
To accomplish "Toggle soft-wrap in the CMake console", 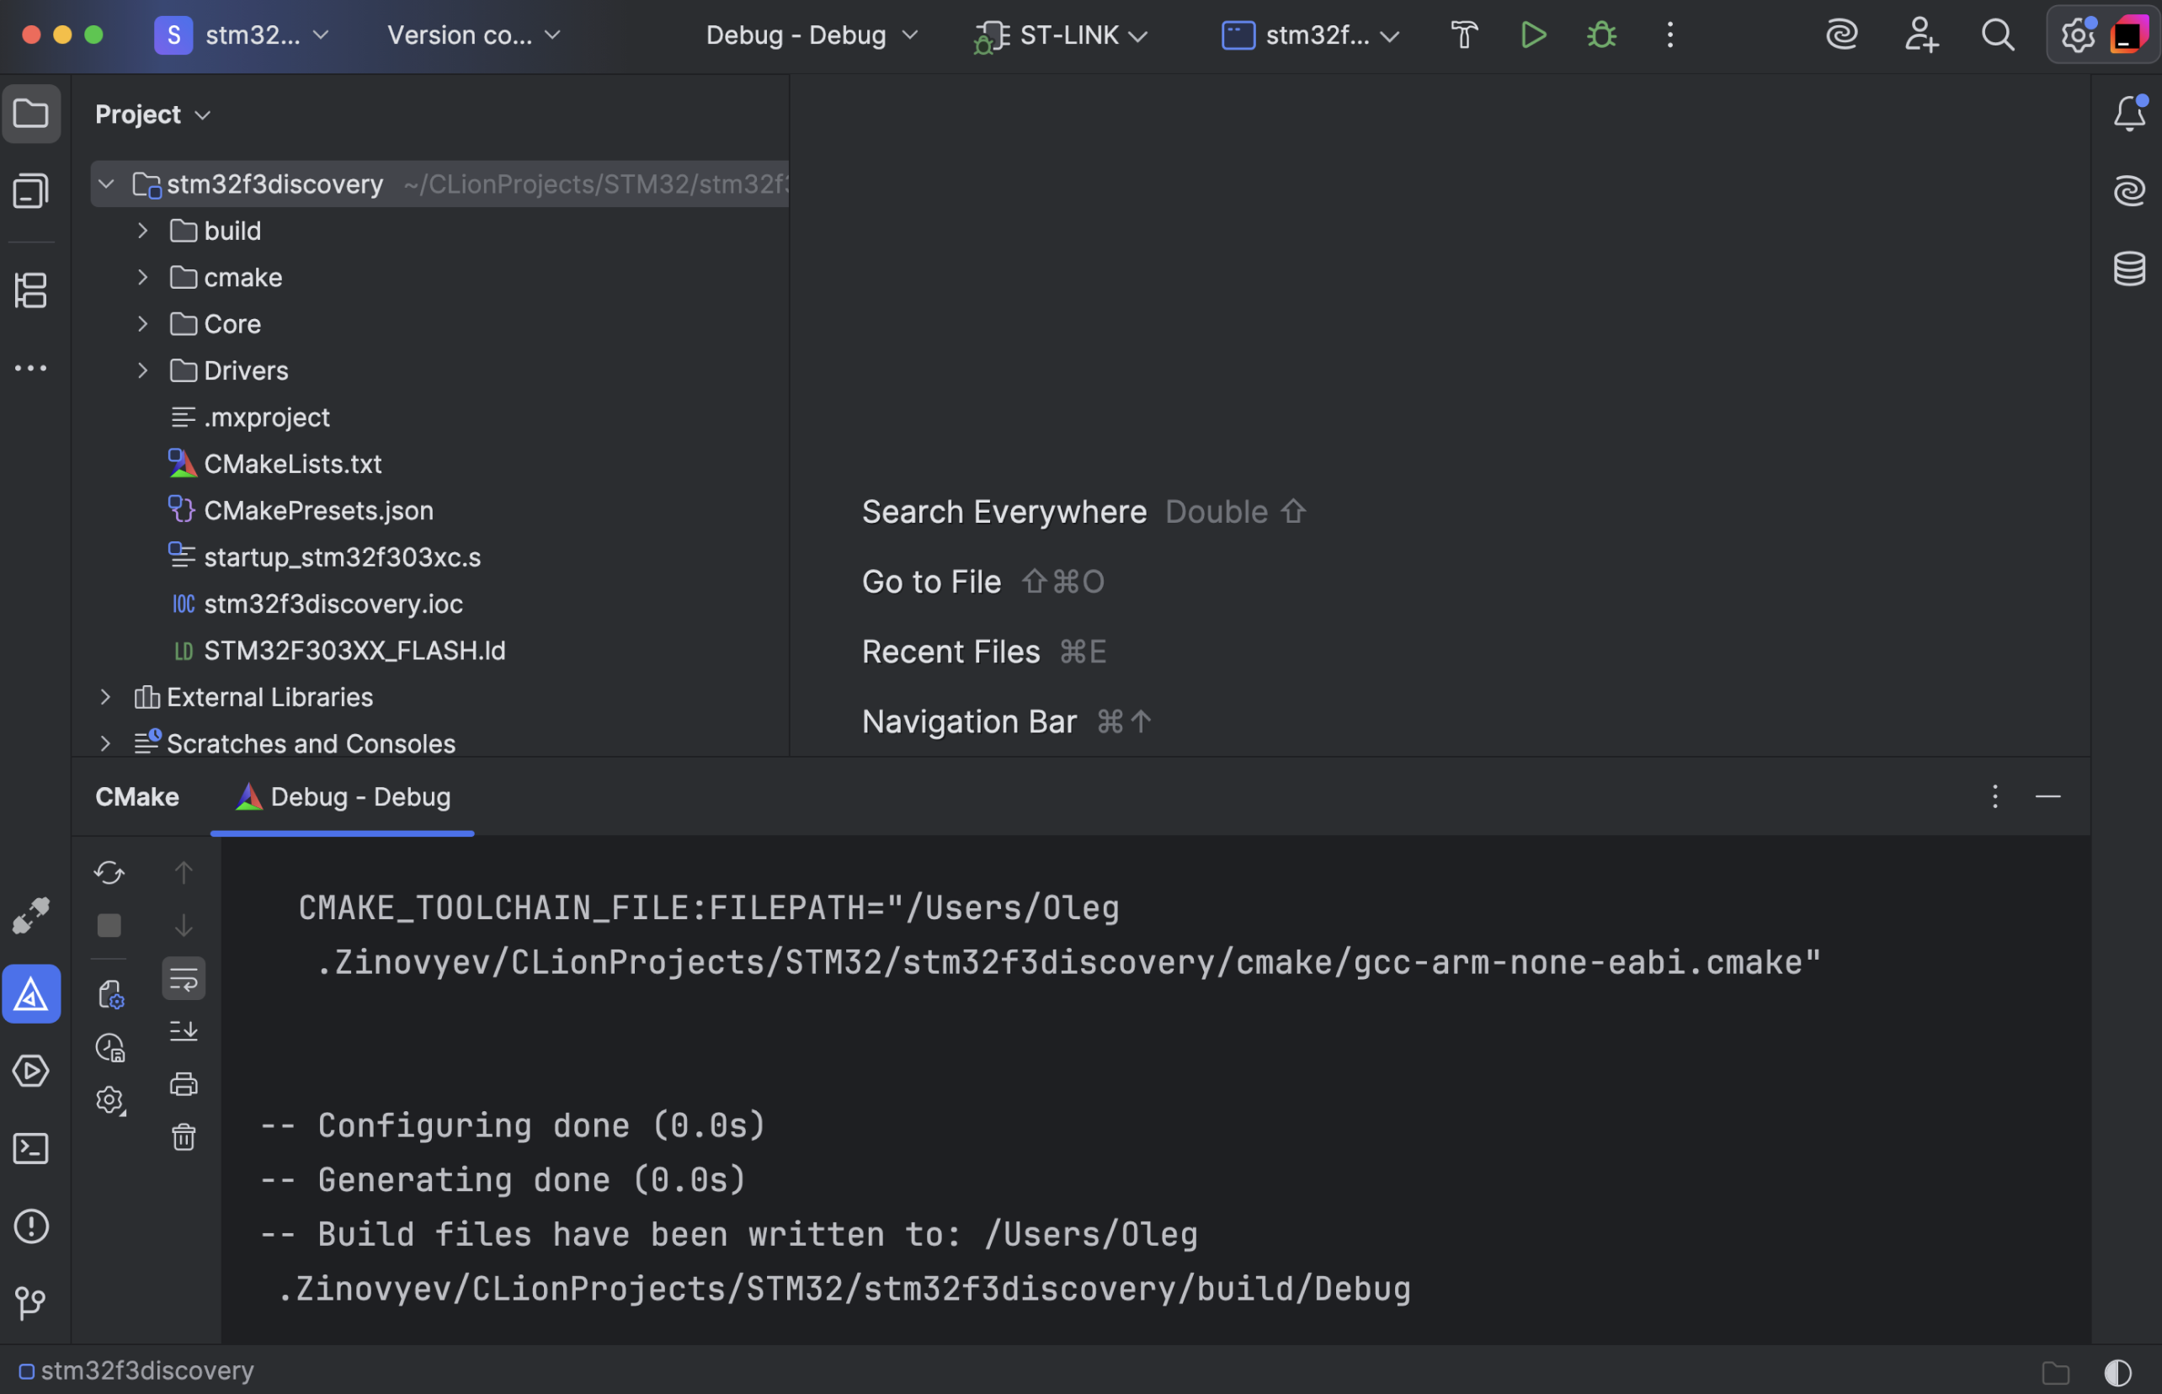I will 184,977.
